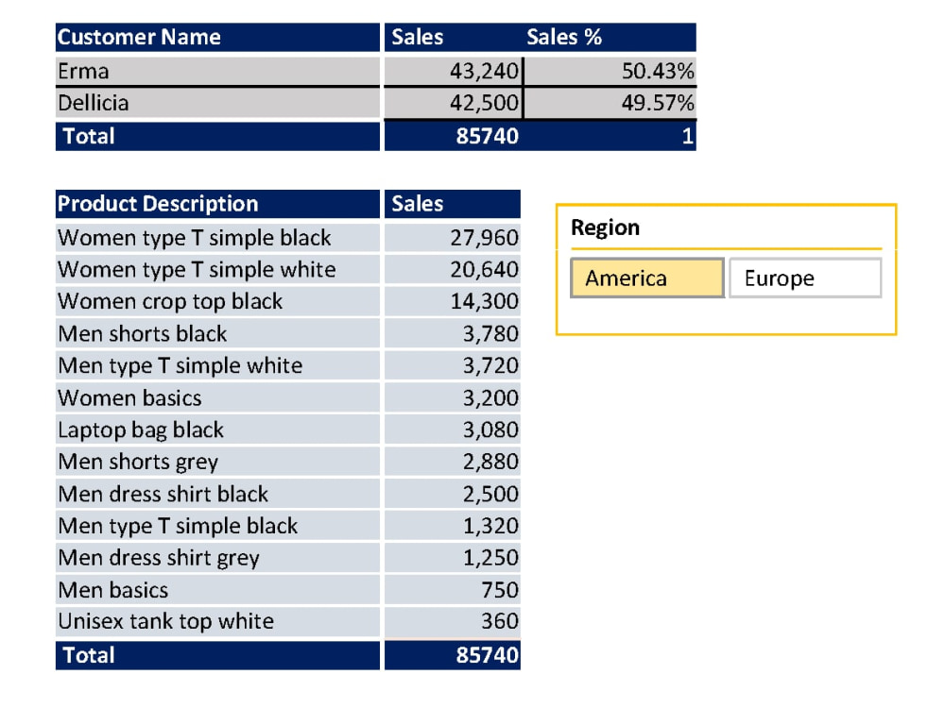This screenshot has height=708, width=945.
Task: Select the Europe region slicer button
Action: 805,278
